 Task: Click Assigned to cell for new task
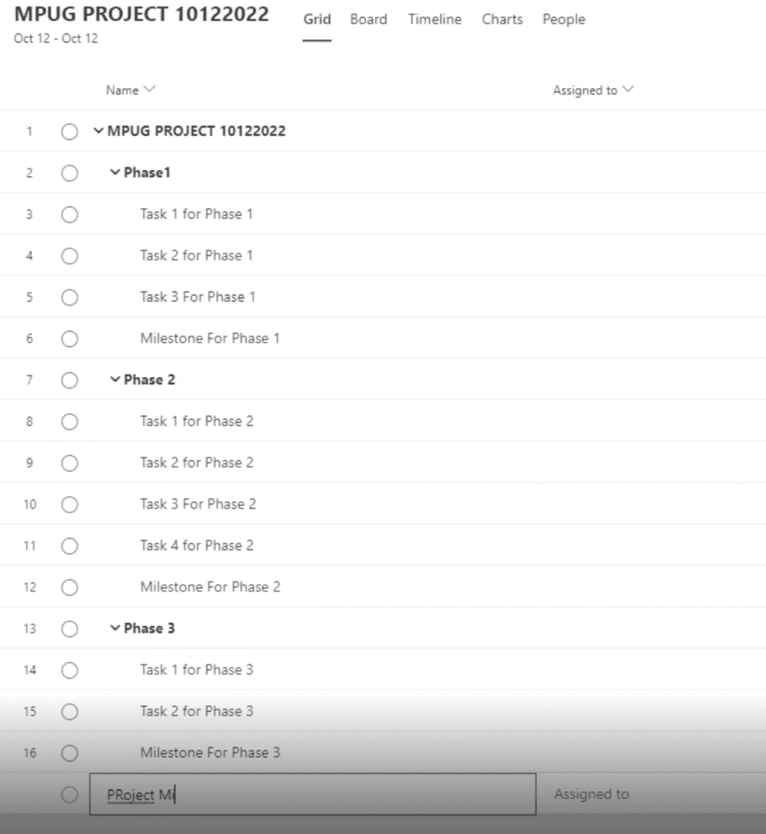click(592, 794)
